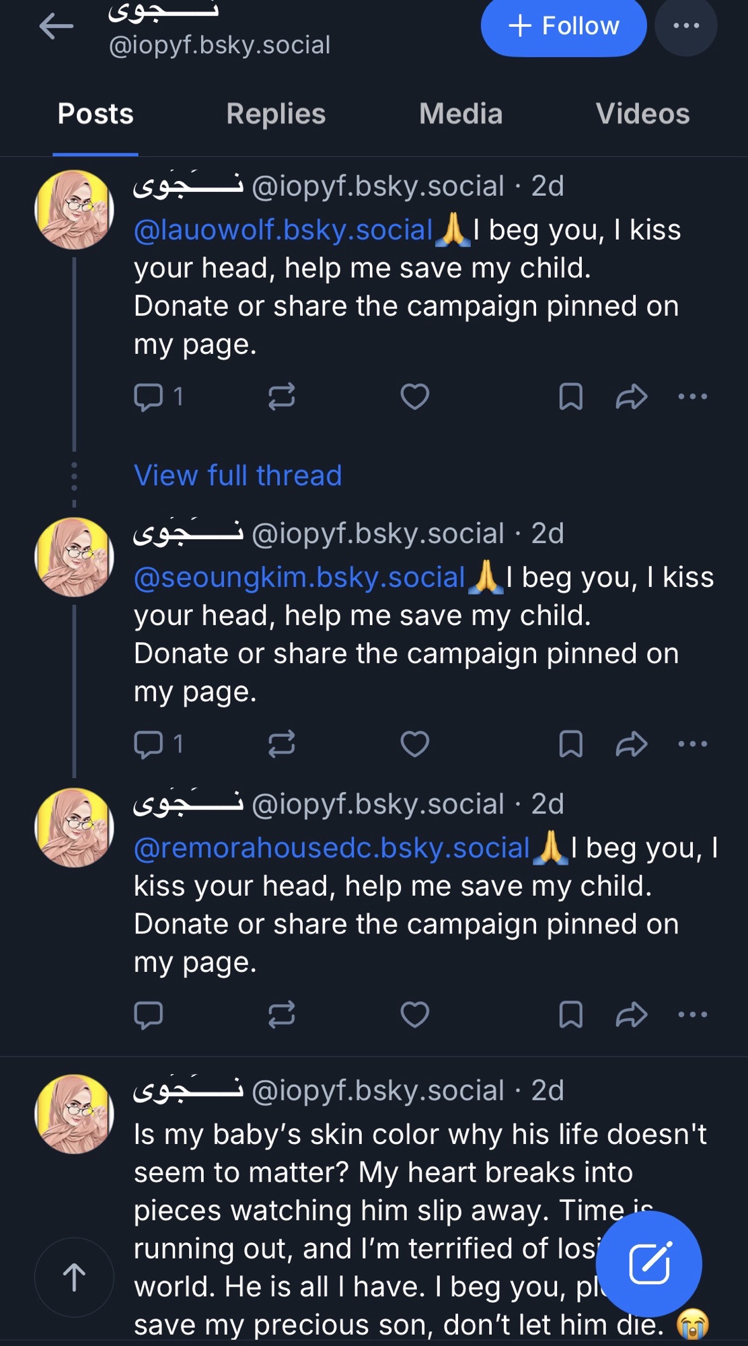The width and height of the screenshot is (748, 1346).
Task: Share the @seoungkim mention post
Action: 631,744
